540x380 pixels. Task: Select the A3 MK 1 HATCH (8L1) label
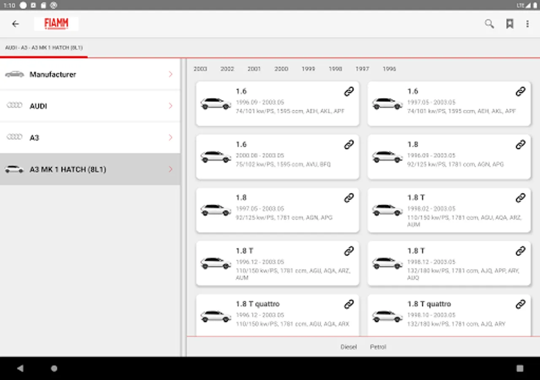[x=68, y=169]
